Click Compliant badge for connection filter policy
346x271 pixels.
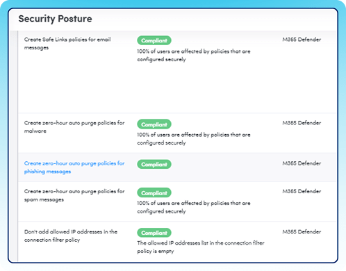(154, 233)
